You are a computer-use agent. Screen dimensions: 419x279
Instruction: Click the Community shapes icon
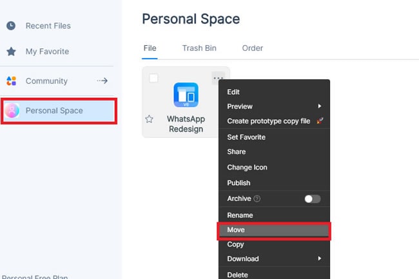pos(11,81)
